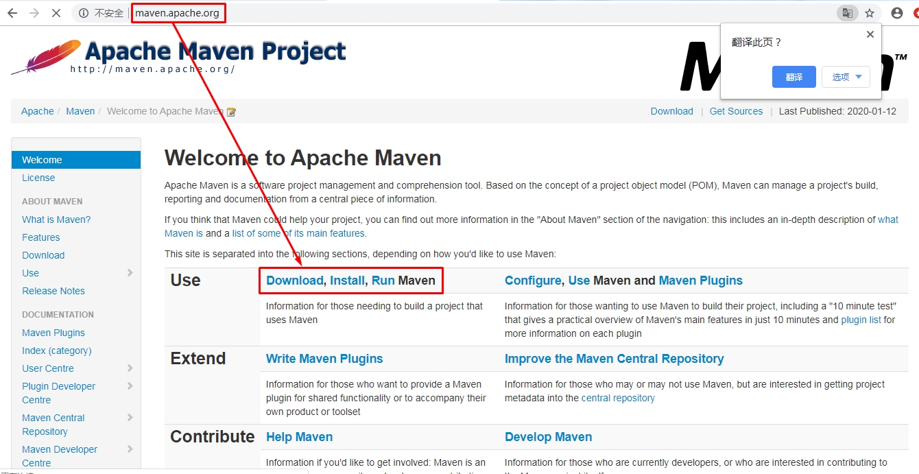Open Maven breadcrumb link
This screenshot has height=474, width=919.
(x=80, y=111)
